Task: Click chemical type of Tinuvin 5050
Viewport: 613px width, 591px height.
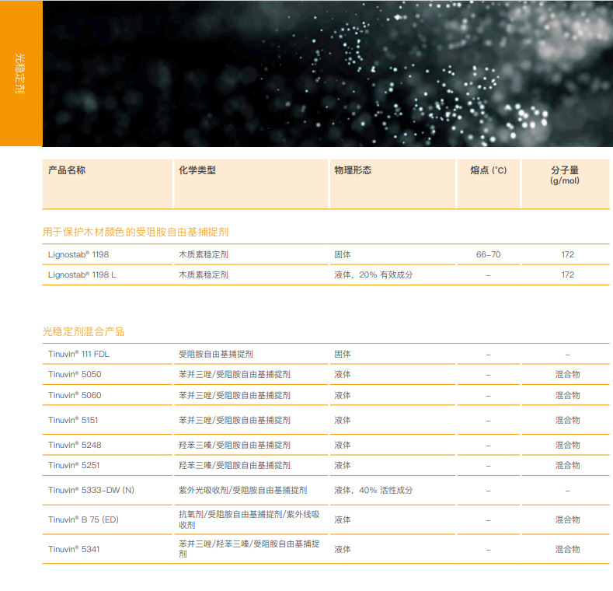Action: tap(235, 375)
